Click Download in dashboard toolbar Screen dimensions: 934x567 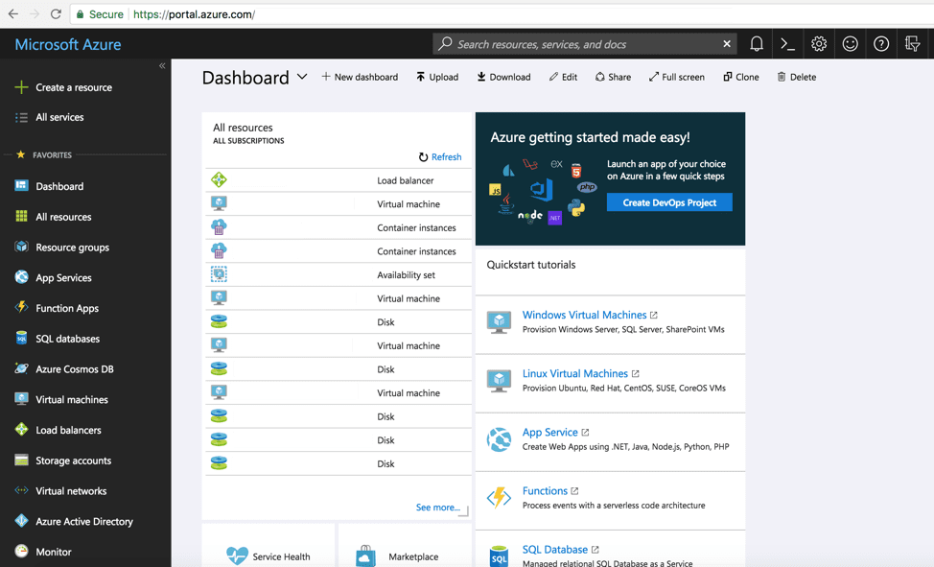click(503, 77)
